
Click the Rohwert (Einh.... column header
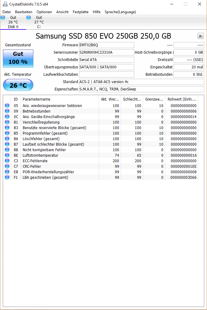182,99
